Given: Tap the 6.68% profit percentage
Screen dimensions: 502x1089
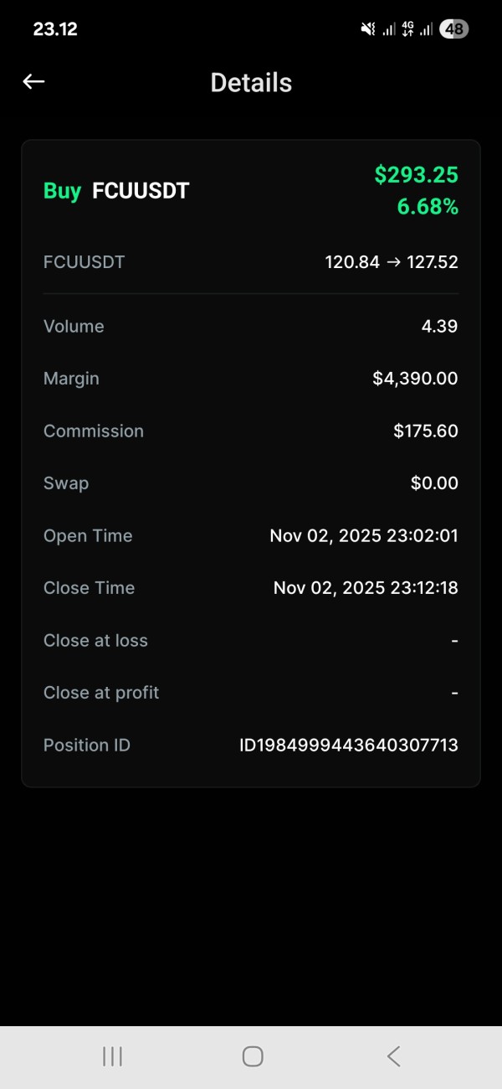Looking at the screenshot, I should [x=427, y=207].
